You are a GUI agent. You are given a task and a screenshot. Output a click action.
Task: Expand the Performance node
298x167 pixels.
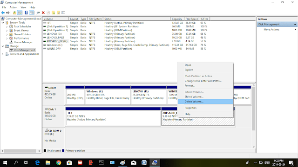coord(7,38)
